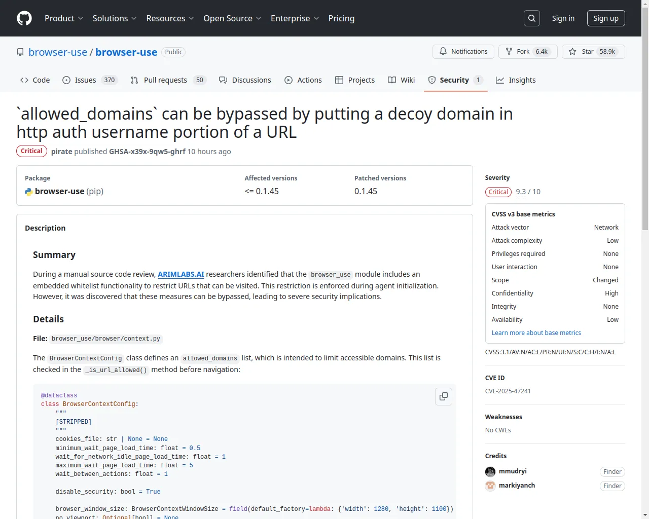The width and height of the screenshot is (649, 519).
Task: Click the star count 58.9k
Action: (x=607, y=52)
